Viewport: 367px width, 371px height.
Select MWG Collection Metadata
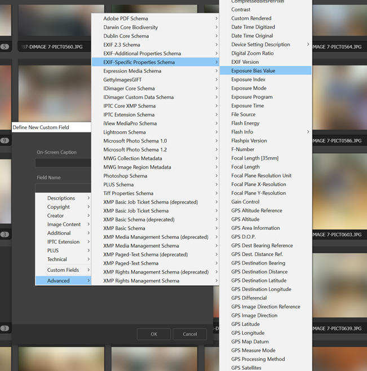click(155, 158)
